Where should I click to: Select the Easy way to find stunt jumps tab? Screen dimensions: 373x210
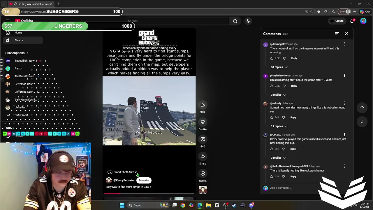point(31,4)
